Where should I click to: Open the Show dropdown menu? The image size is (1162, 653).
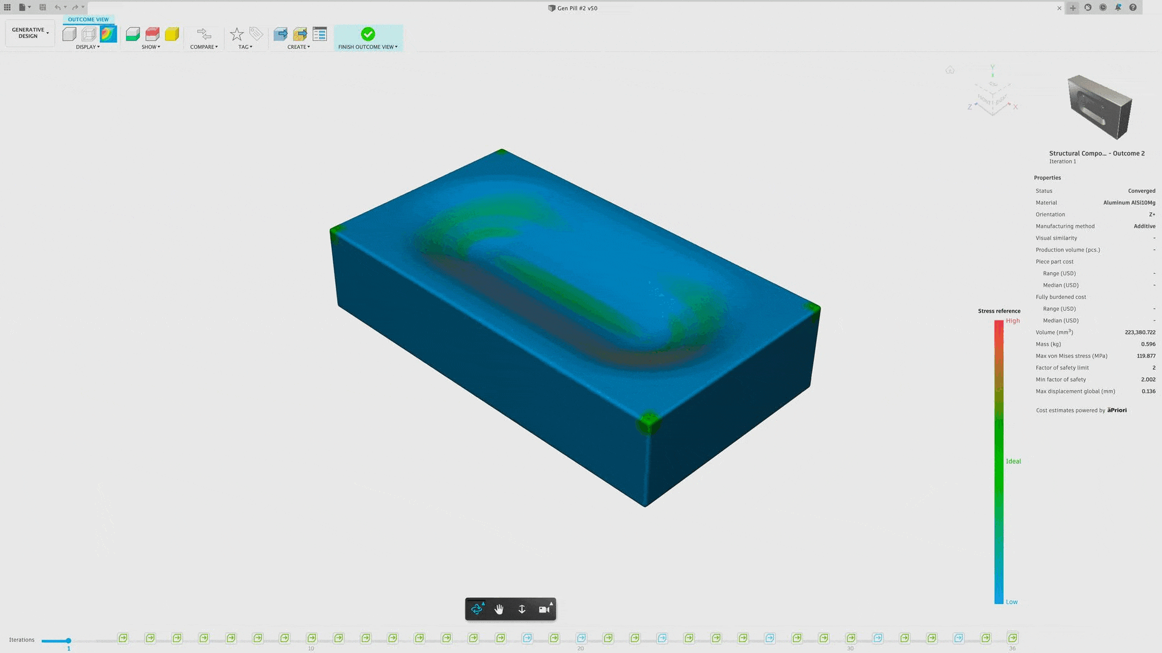151,47
